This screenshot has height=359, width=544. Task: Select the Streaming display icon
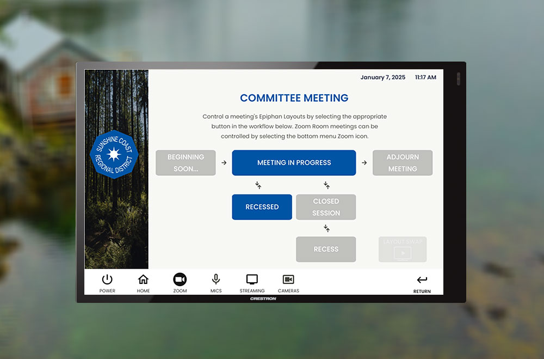(x=252, y=279)
